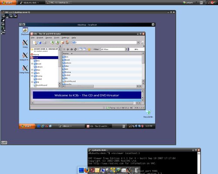The width and height of the screenshot is (218, 174).
Task: Open the Project menu in K3b
Action: [x=40, y=38]
